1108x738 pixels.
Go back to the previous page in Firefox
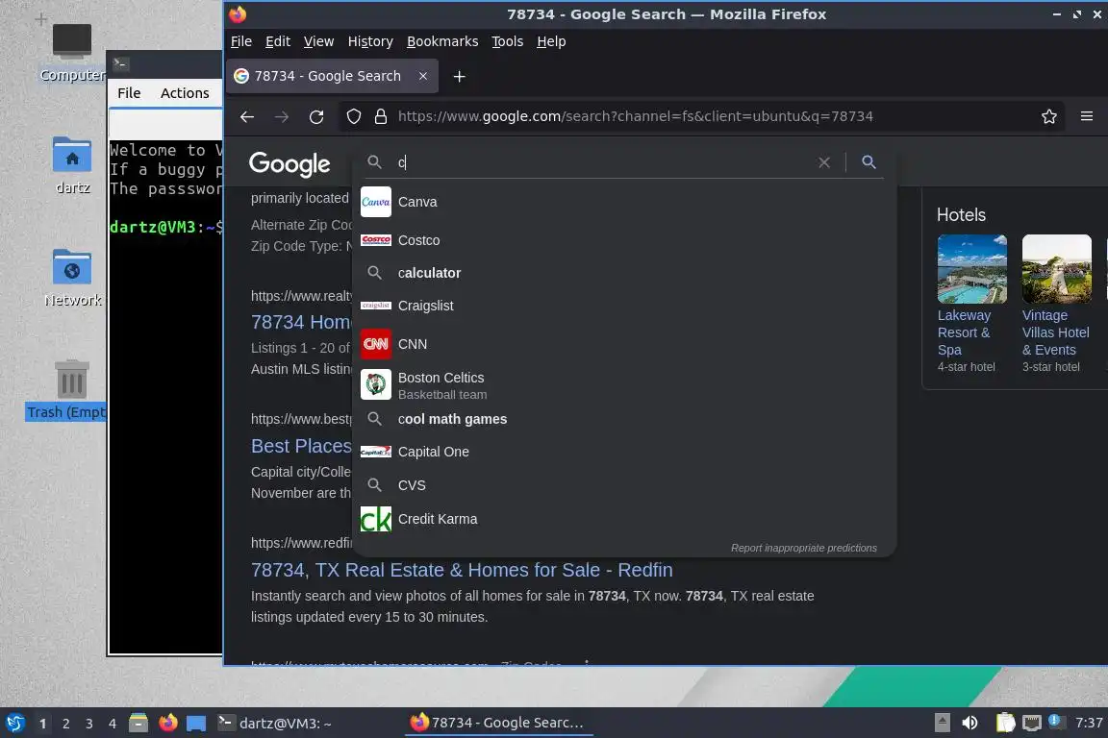246,116
